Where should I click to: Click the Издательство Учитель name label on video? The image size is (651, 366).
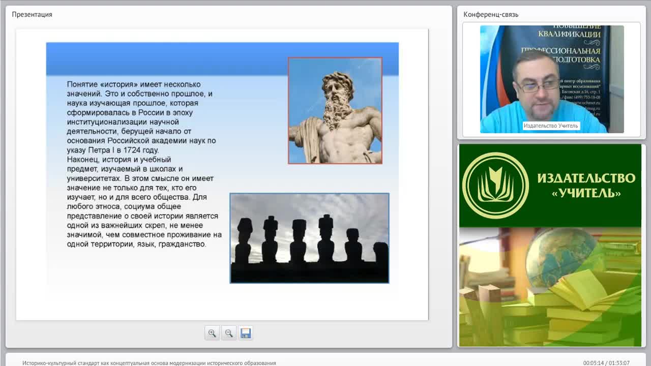[551, 126]
